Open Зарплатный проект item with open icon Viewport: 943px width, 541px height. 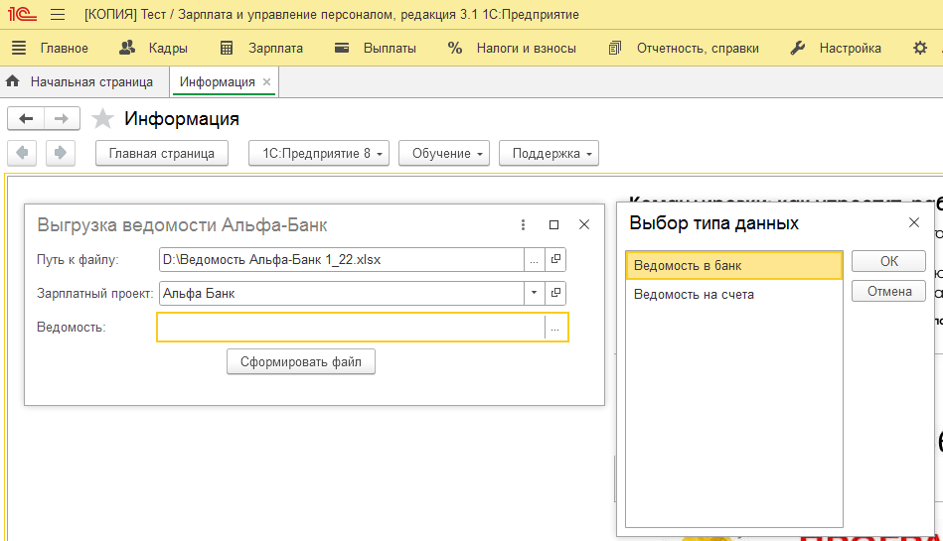(555, 294)
